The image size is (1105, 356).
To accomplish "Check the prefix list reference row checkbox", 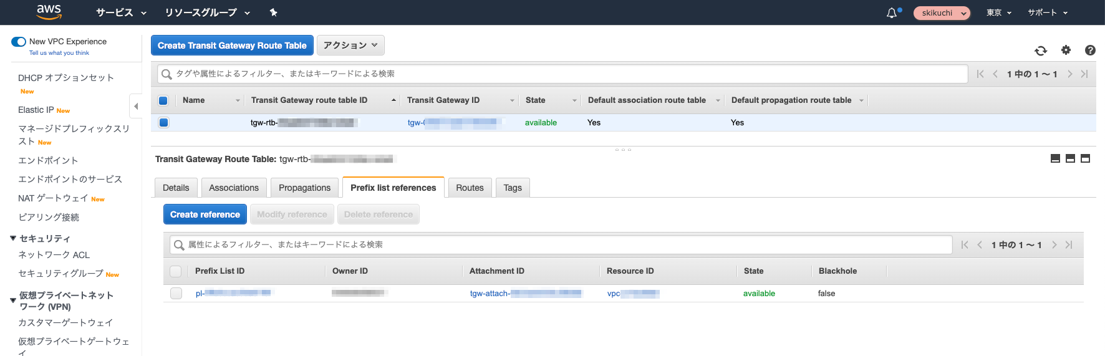I will (x=176, y=293).
